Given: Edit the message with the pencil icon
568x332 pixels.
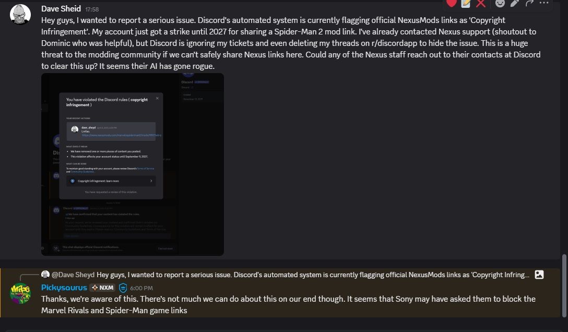Looking at the screenshot, I should (515, 3).
